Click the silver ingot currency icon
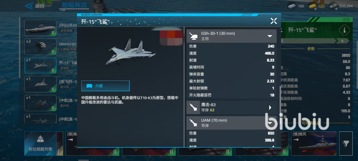The image size is (358, 161). [292, 6]
